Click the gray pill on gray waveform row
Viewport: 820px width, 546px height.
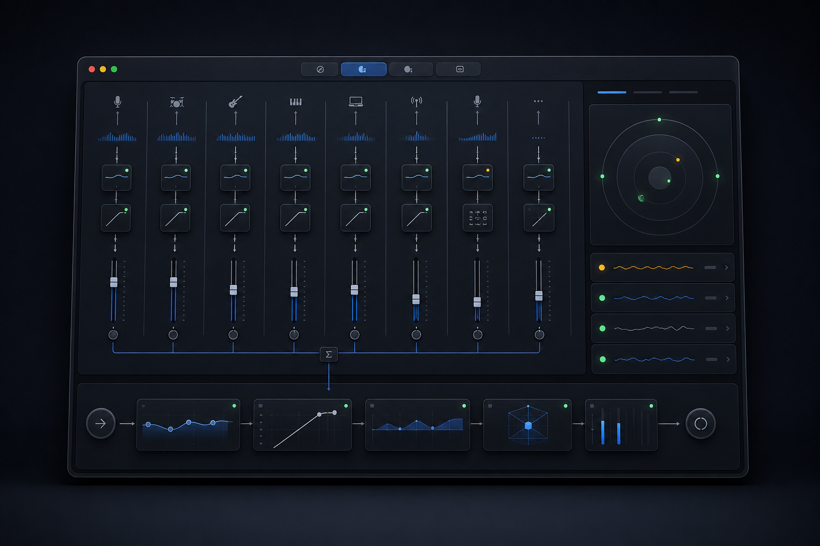tap(711, 328)
